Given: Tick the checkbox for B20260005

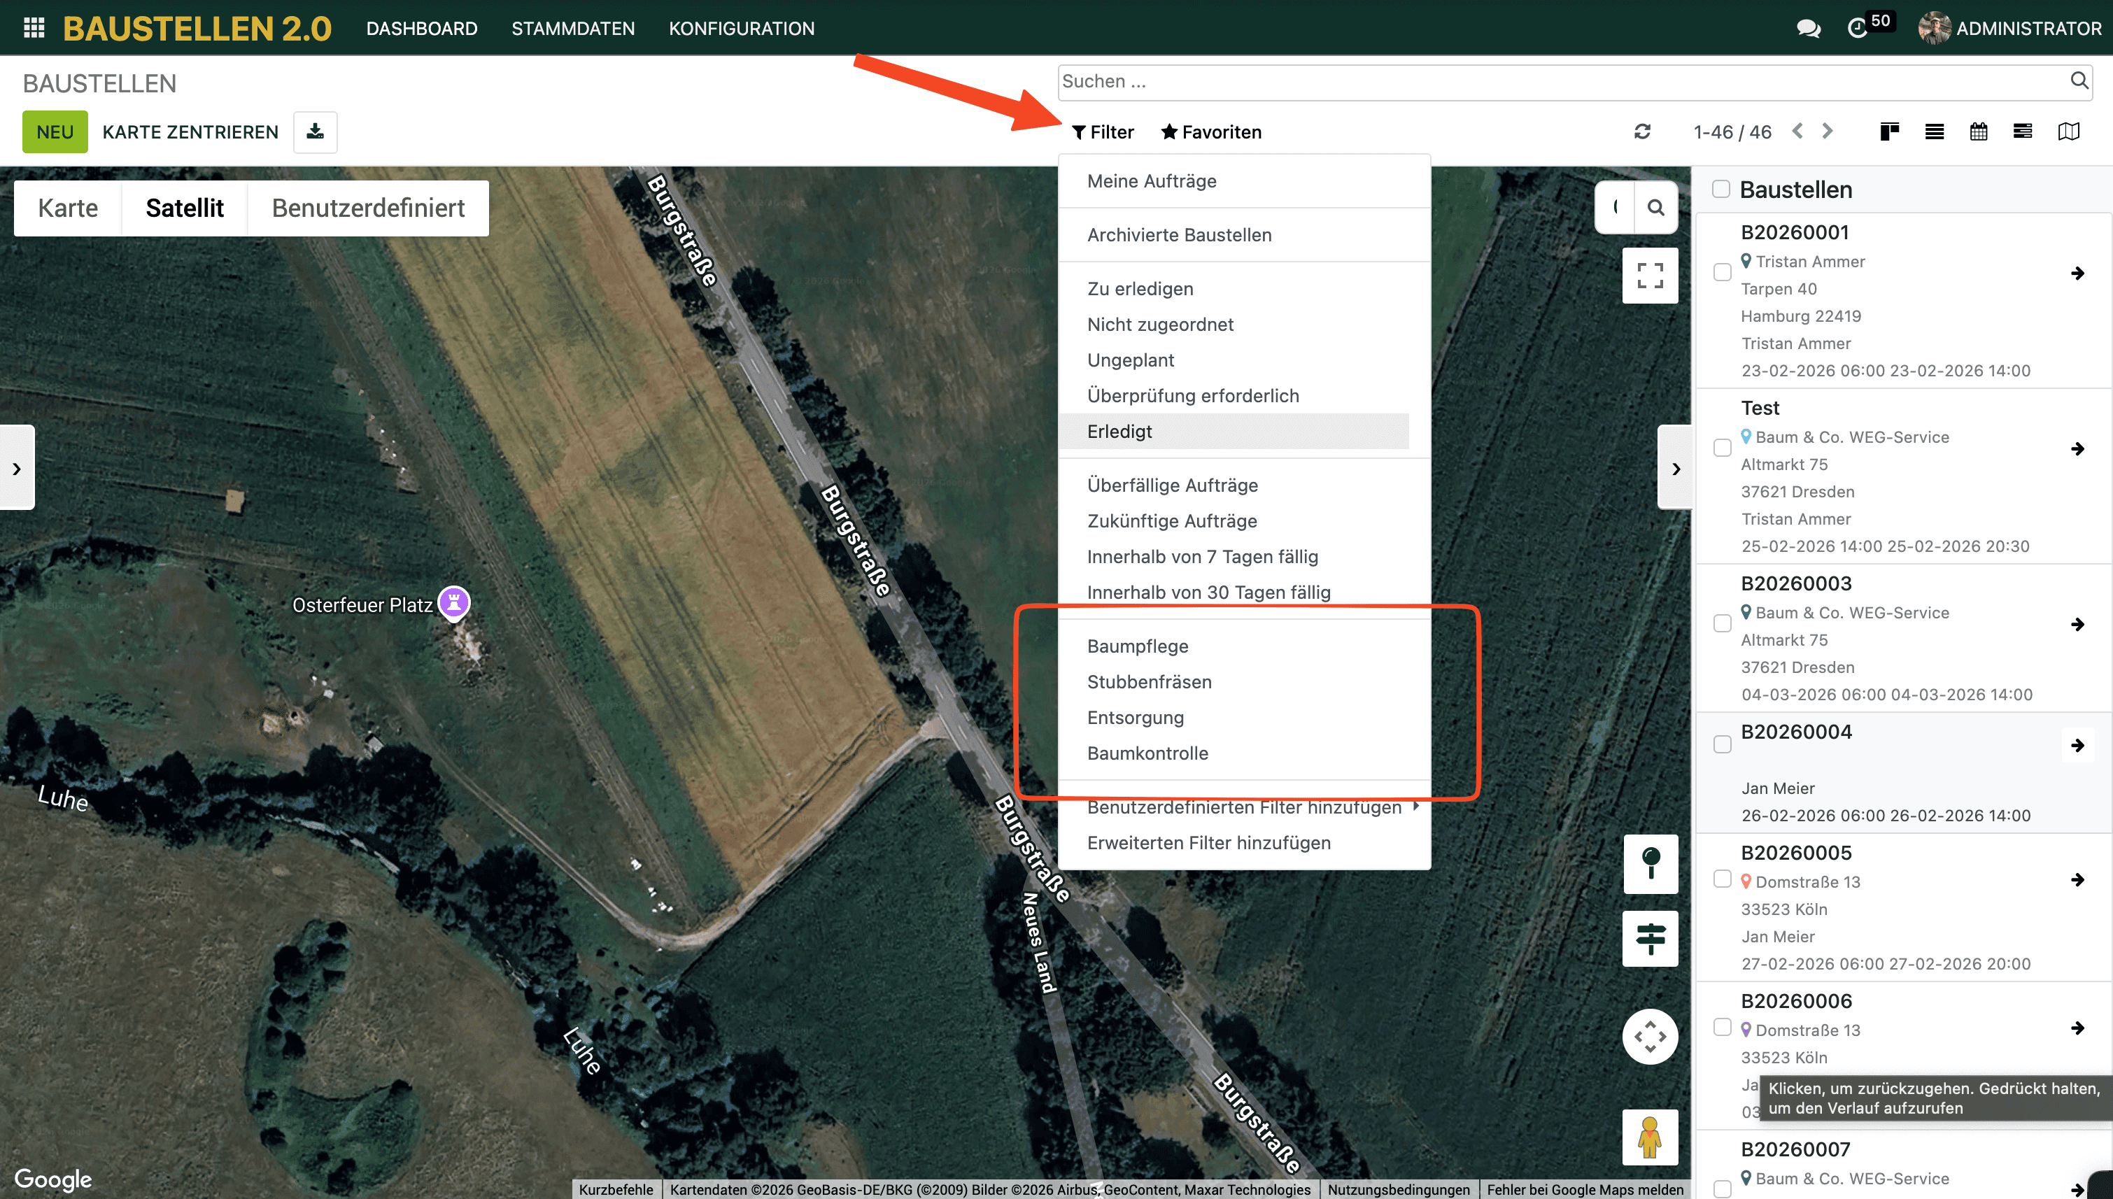Looking at the screenshot, I should point(1722,879).
